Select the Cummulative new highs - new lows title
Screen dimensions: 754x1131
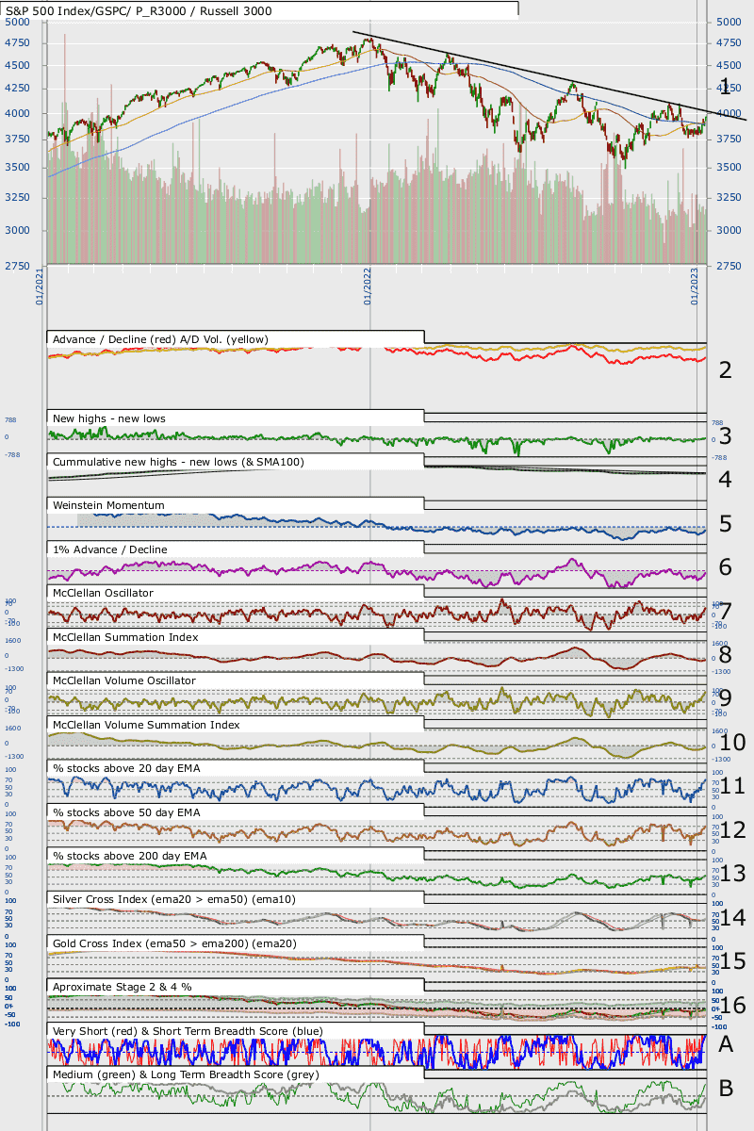[x=178, y=462]
